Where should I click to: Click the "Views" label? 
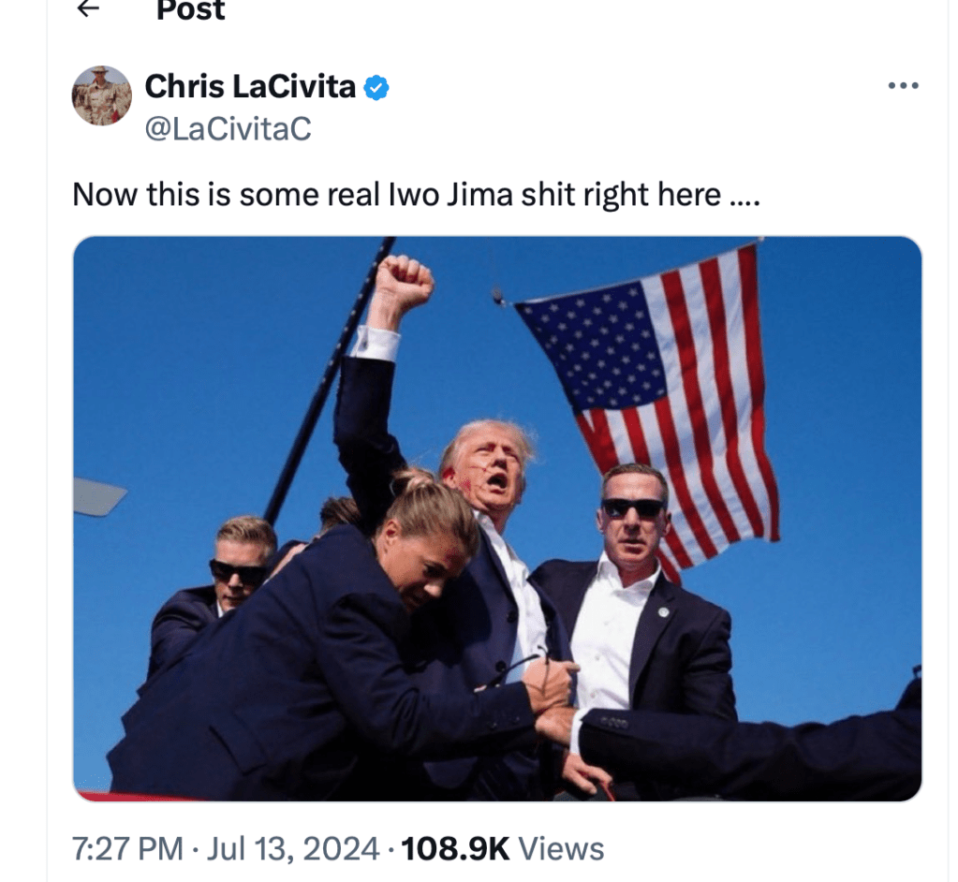561,848
